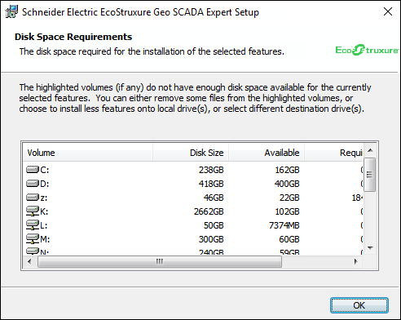Image resolution: width=401 pixels, height=320 pixels.
Task: Sort by the Disk Size column header
Action: pyautogui.click(x=191, y=153)
